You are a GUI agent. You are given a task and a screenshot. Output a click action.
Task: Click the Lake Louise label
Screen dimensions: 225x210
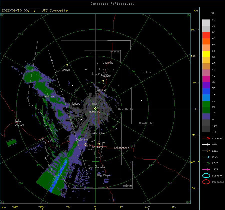pyautogui.click(x=19, y=123)
